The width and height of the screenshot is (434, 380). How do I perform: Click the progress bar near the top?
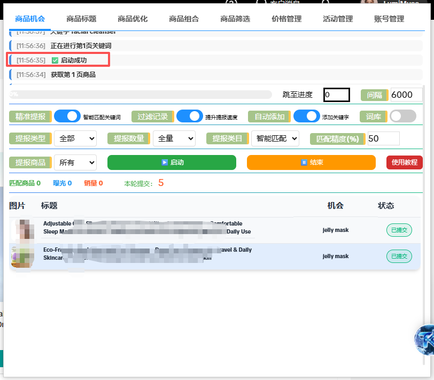point(139,94)
